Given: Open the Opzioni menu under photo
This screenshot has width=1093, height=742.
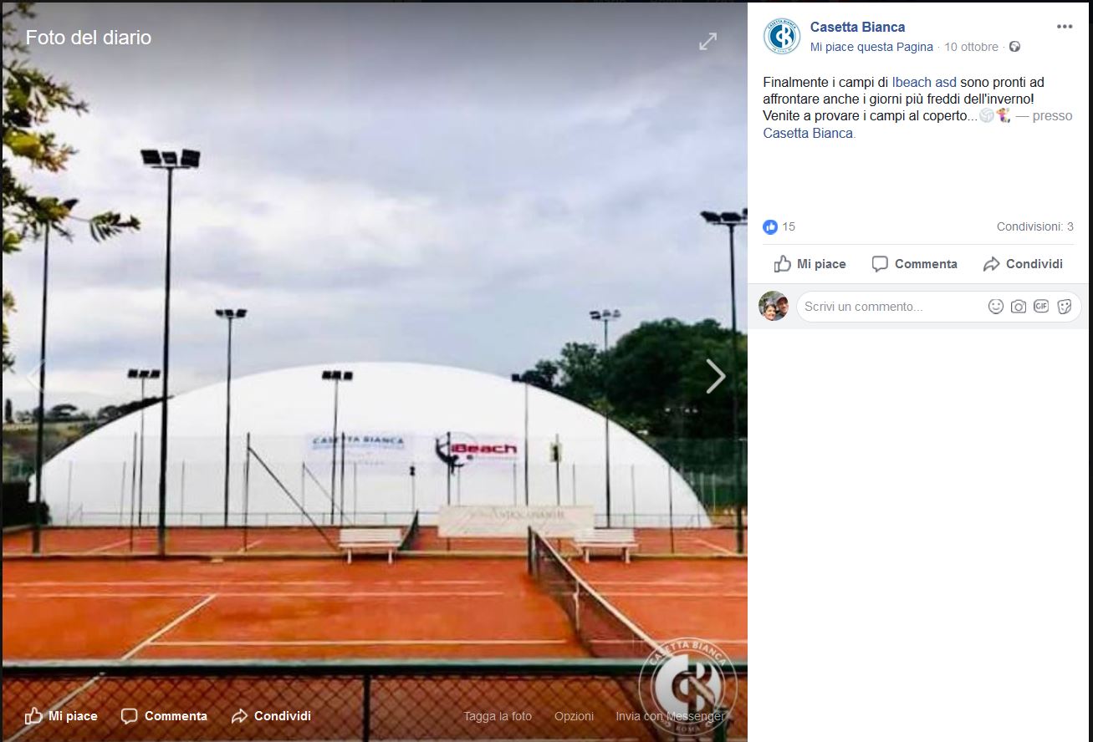Looking at the screenshot, I should tap(574, 716).
